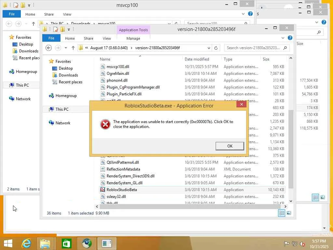Image resolution: width=333 pixels, height=250 pixels.
Task: Select This PC in front window navigation pane
Action: (62, 109)
